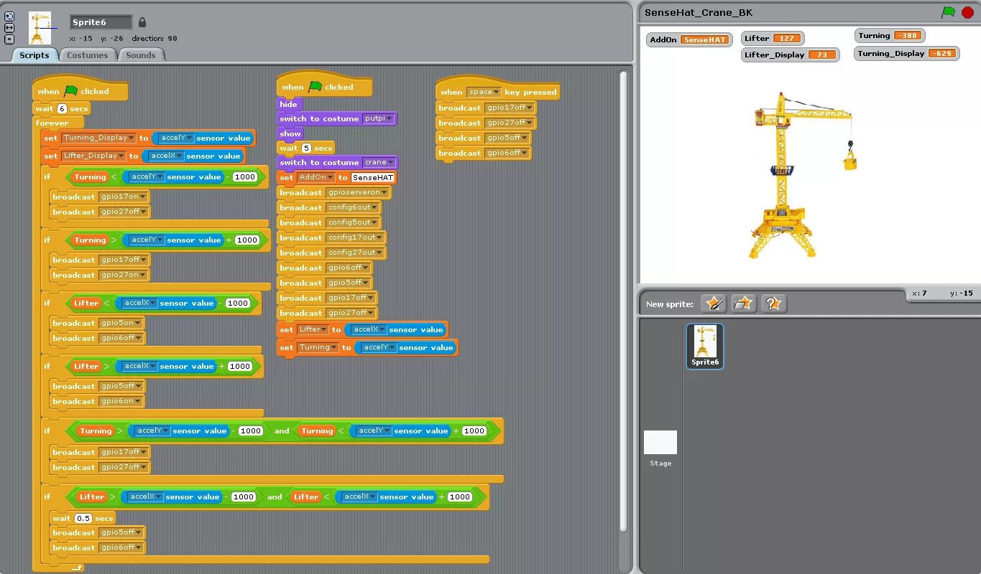Select Sprite6 in the sprite list
981x574 pixels.
705,347
